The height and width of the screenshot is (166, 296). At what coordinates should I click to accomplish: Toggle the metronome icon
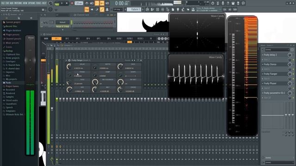86,3
